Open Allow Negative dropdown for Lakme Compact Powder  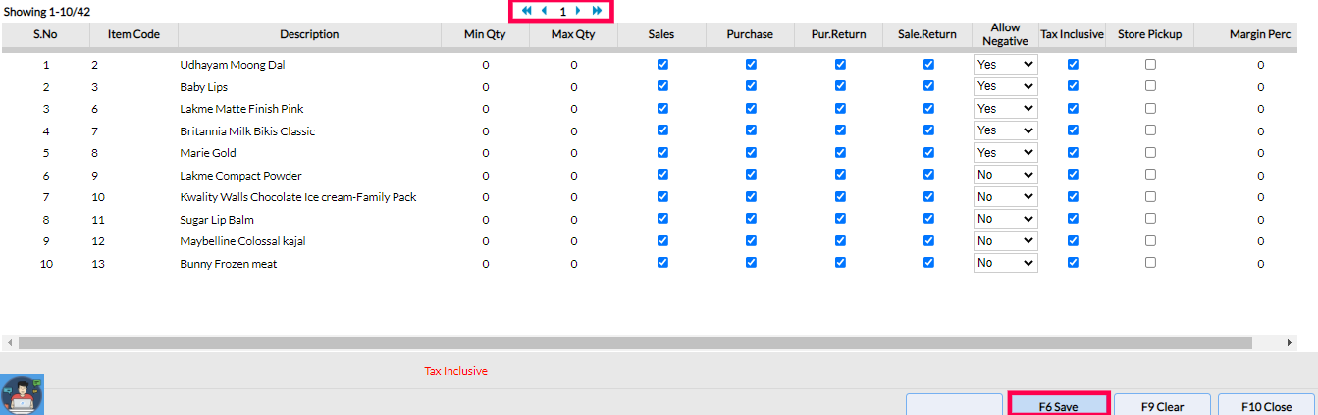1005,175
